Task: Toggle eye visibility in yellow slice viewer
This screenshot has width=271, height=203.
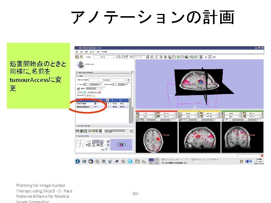Action: pyautogui.click(x=184, y=120)
